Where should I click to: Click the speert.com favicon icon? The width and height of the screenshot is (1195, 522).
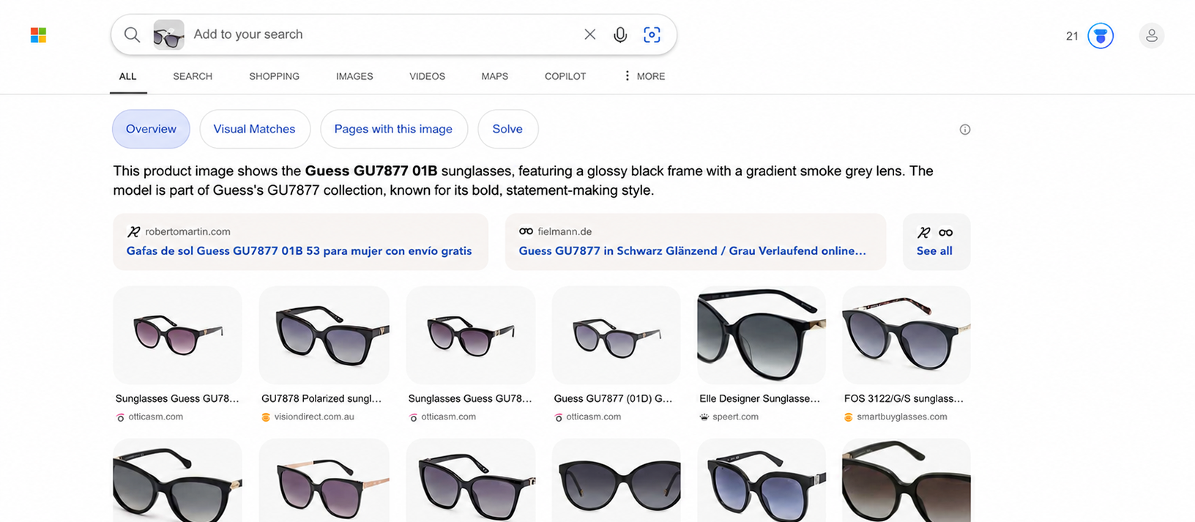pyautogui.click(x=704, y=417)
